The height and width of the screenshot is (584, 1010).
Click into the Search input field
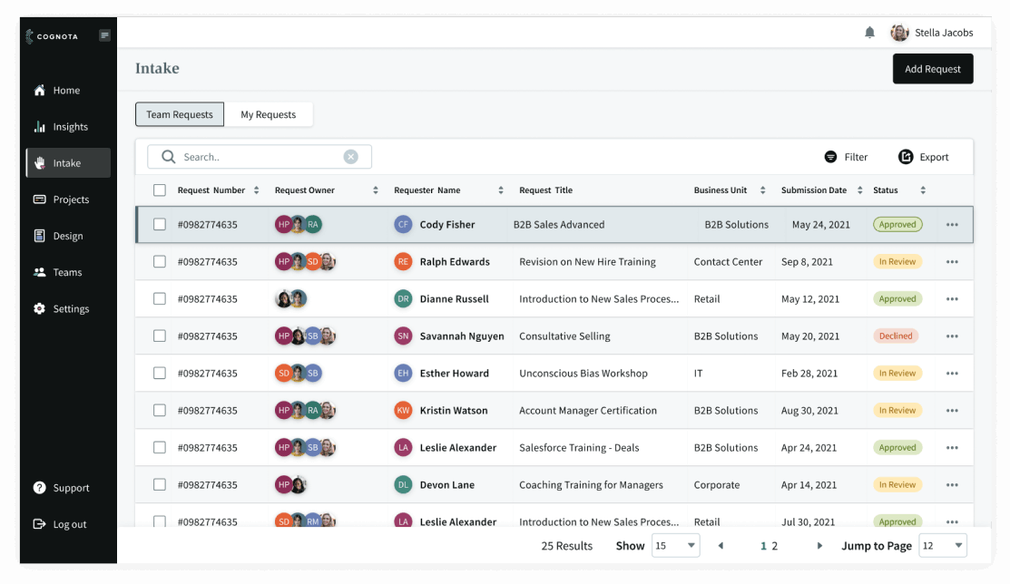[259, 157]
